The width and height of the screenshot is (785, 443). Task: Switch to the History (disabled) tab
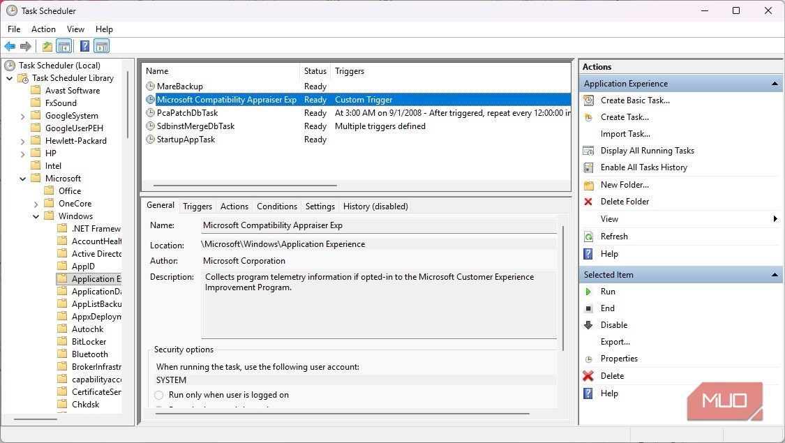(375, 207)
